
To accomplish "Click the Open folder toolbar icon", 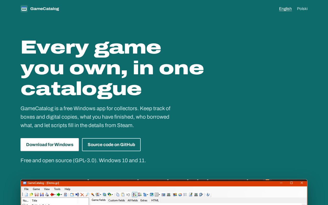I will pyautogui.click(x=31, y=195).
